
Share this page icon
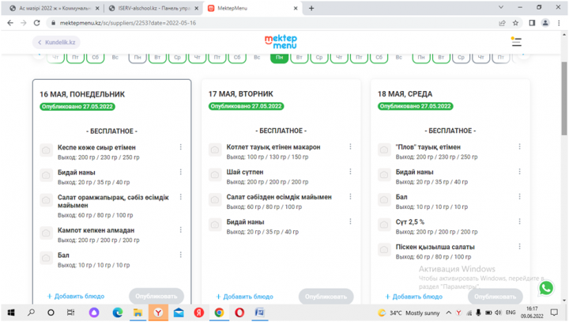[x=503, y=23]
